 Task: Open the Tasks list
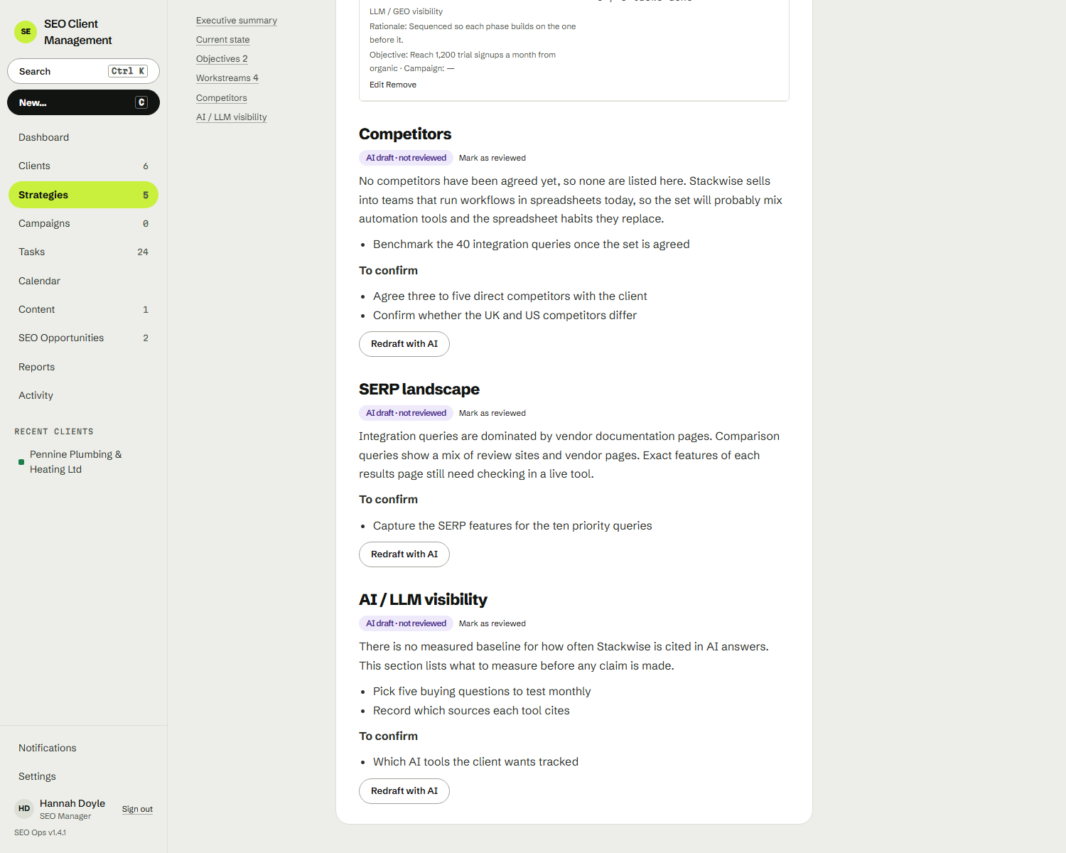click(x=83, y=252)
